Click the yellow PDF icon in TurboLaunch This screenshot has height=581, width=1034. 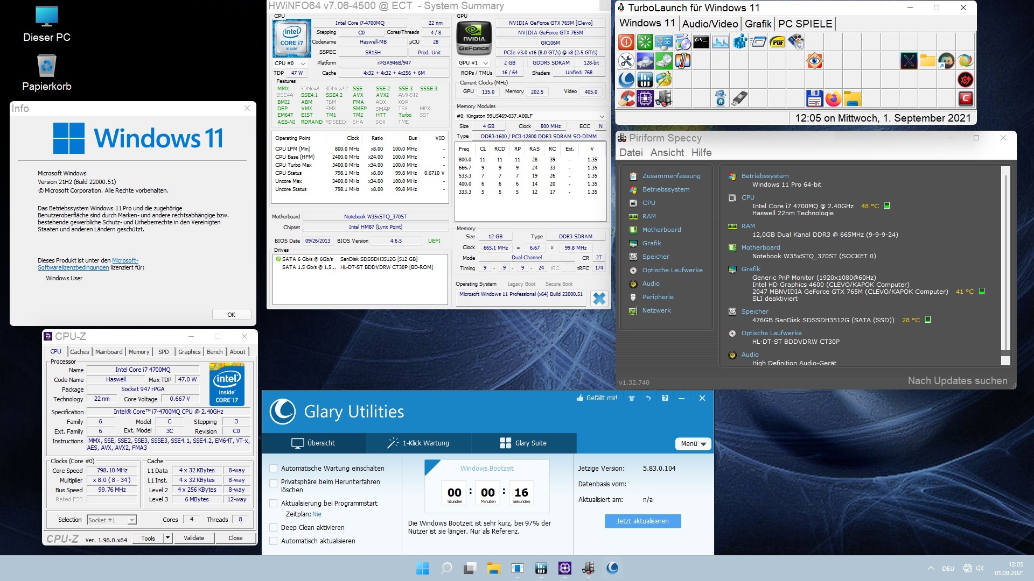(x=777, y=42)
